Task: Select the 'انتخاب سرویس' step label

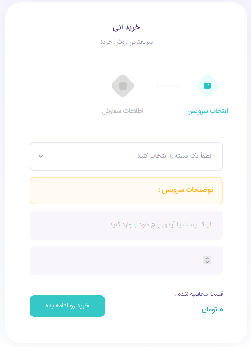Action: [x=208, y=111]
